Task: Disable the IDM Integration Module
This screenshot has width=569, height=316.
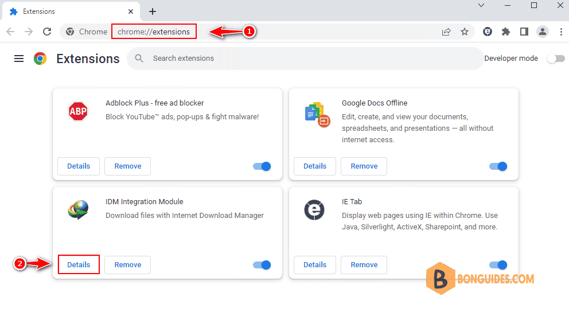Action: pos(262,265)
